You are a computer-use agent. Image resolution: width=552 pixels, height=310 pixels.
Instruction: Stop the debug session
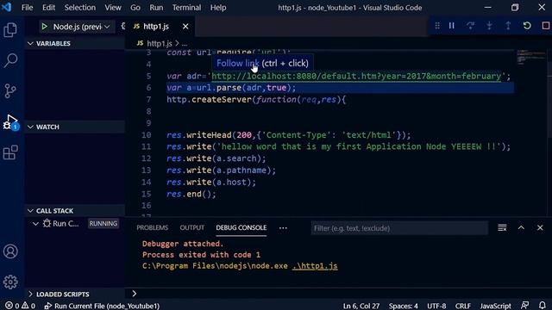[x=546, y=26]
